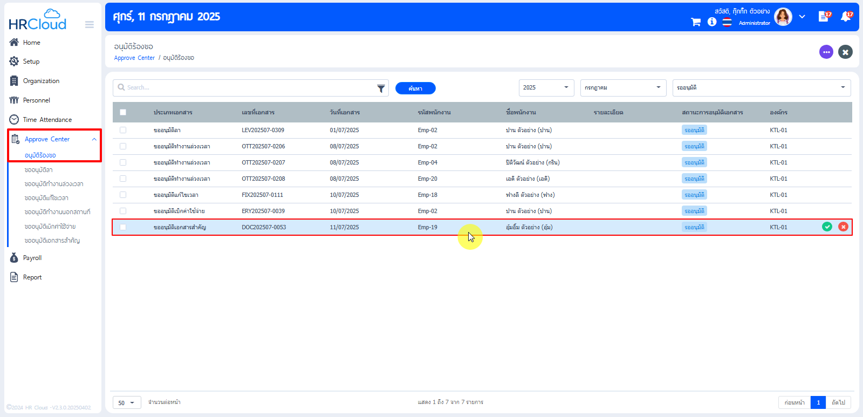Check the box for LEV202507-0309 row
Image resolution: width=863 pixels, height=417 pixels.
pos(123,130)
